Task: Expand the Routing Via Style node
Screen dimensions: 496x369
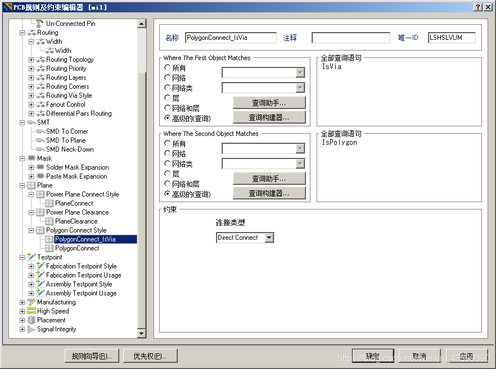Action: (x=31, y=95)
